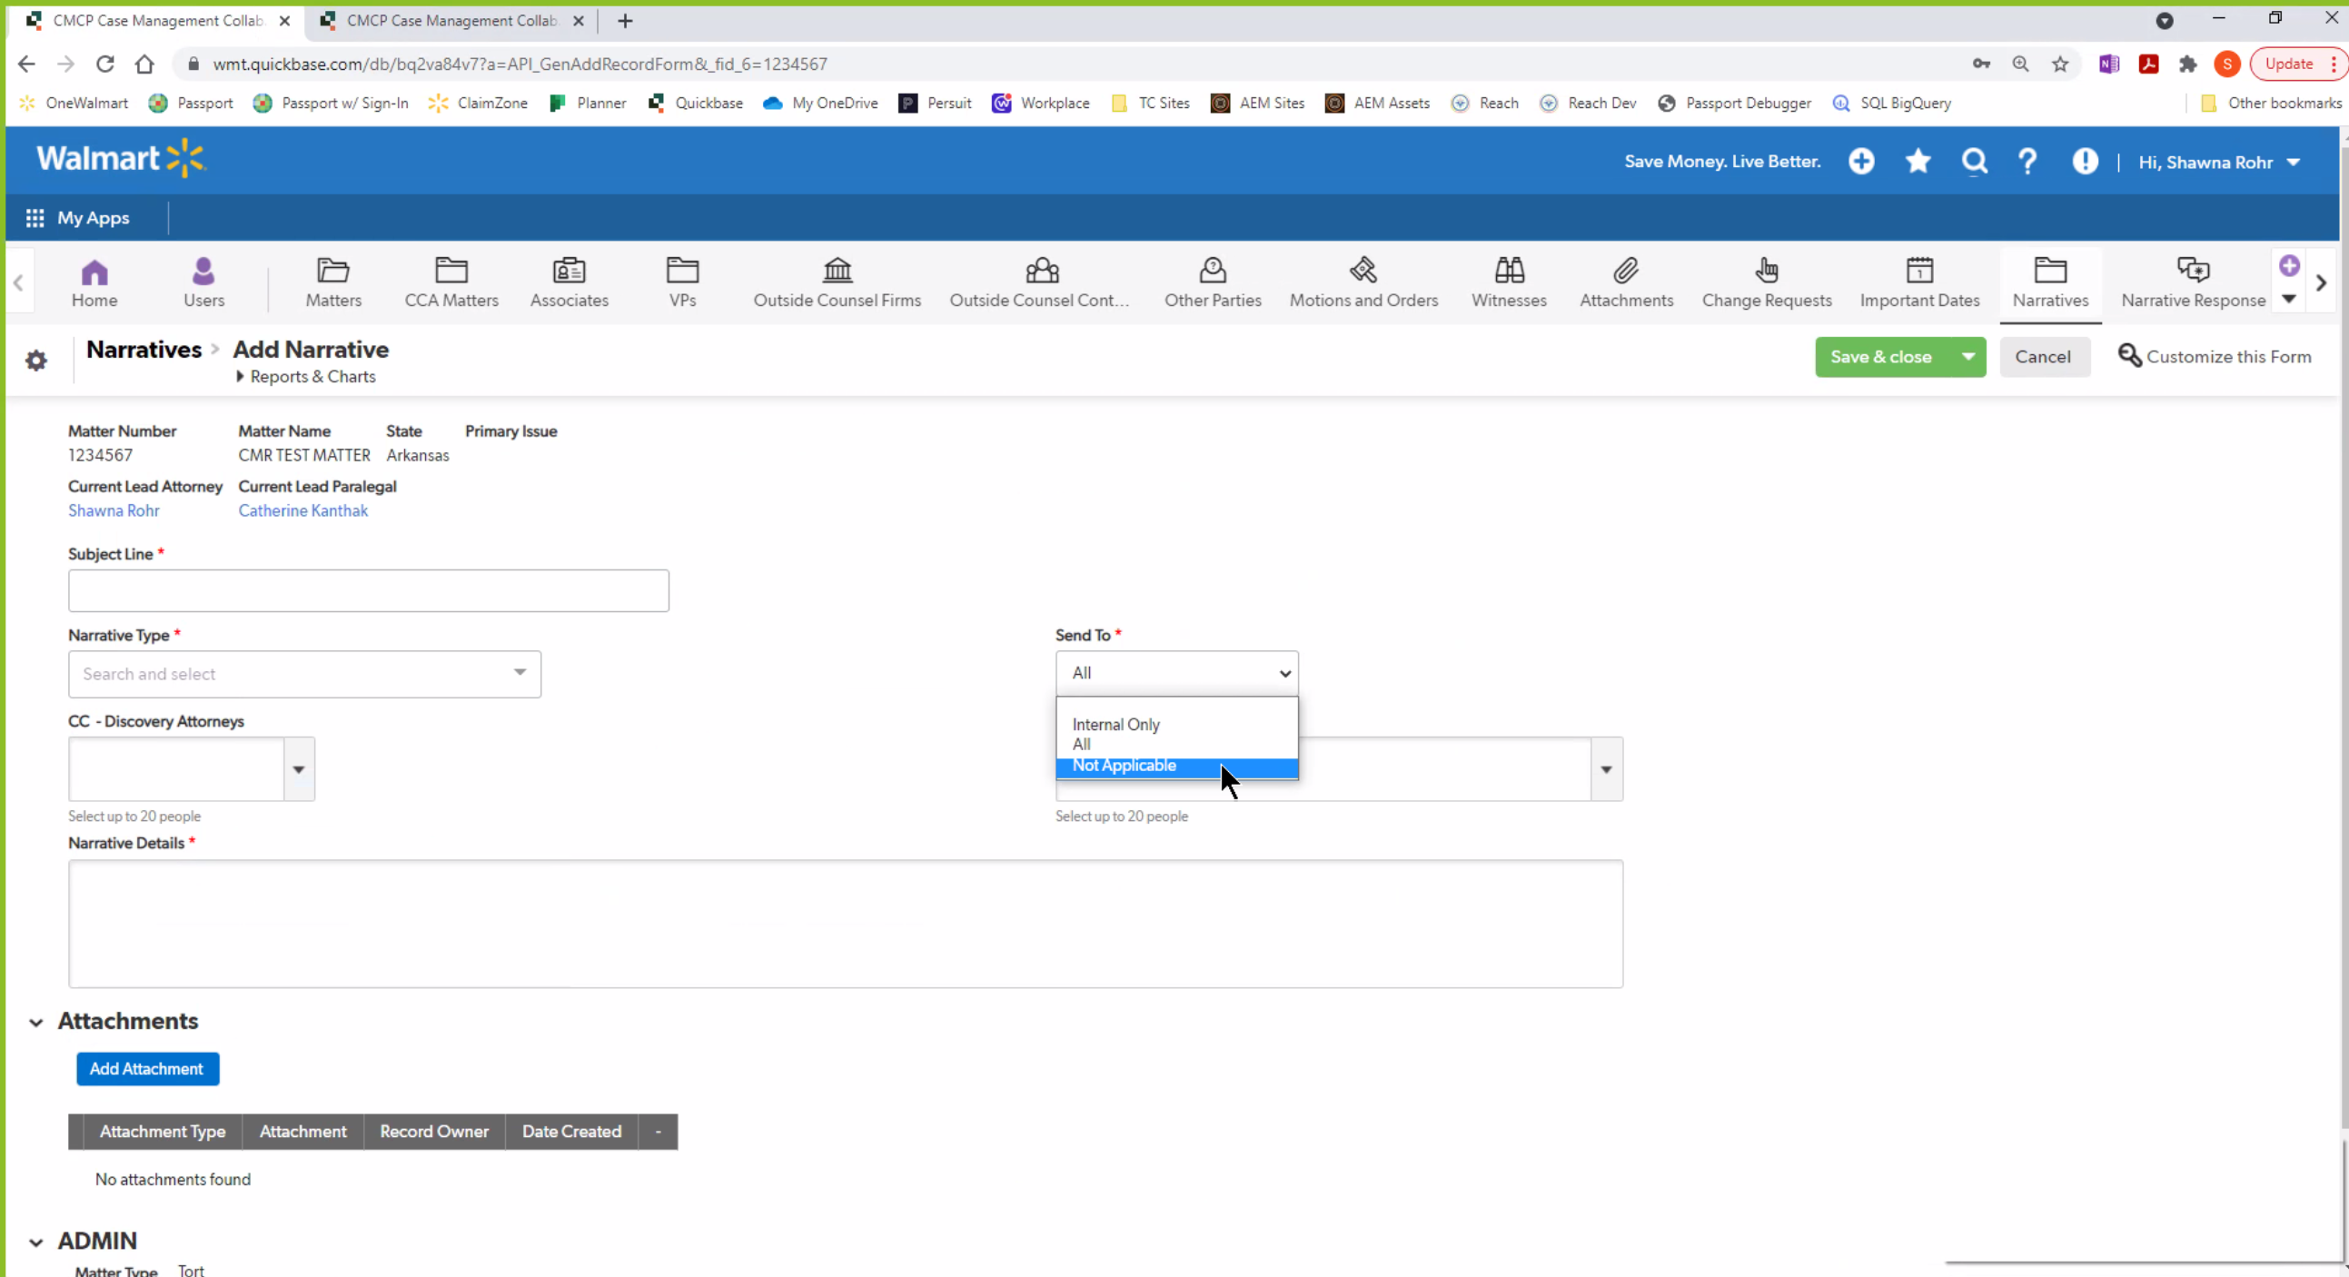Collapse the Attachments section
Image resolution: width=2349 pixels, height=1277 pixels.
(36, 1022)
